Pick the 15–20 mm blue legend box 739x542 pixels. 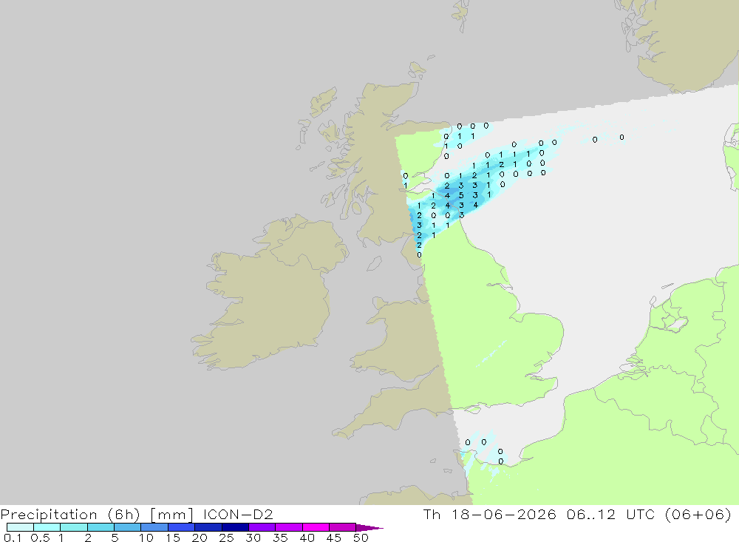pyautogui.click(x=181, y=527)
